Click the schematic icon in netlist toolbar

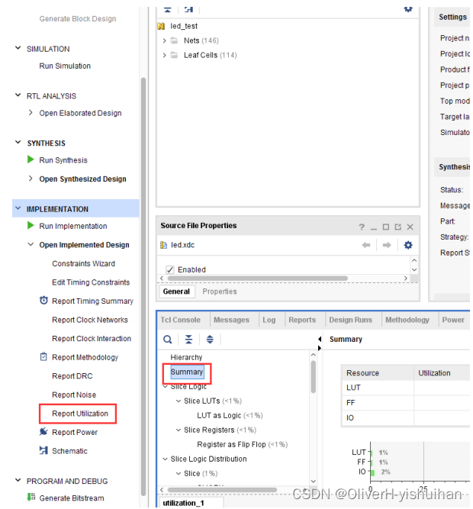(x=188, y=10)
